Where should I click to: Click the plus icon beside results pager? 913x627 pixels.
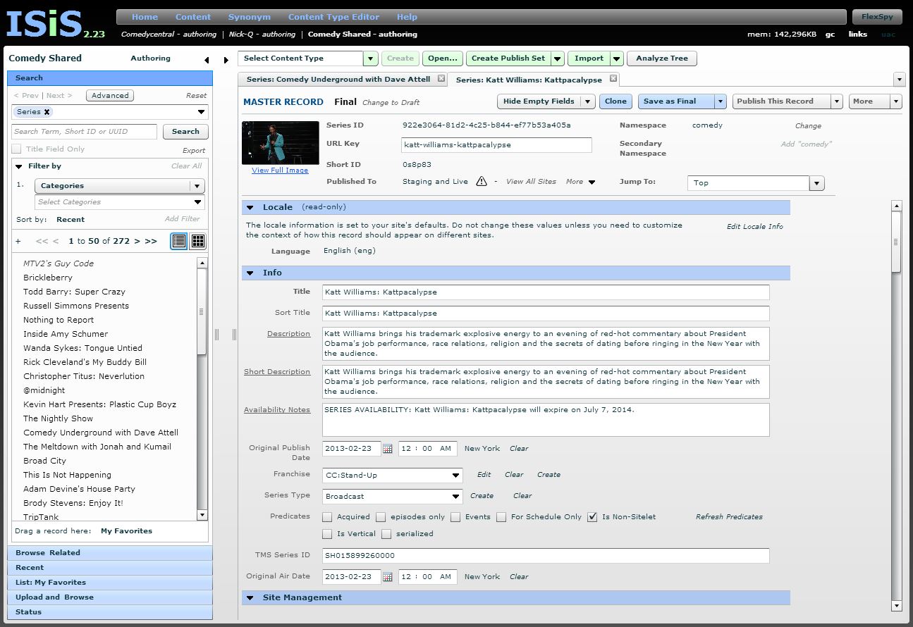[x=18, y=241]
